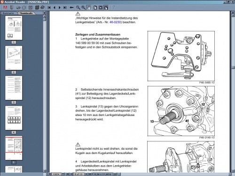This screenshot has height=176, width=235.
Task: Click the page layout icon in status bar
Action: click(115, 174)
